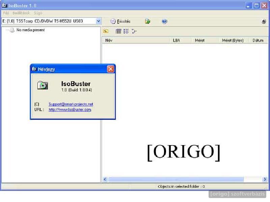Click the Frissítés refresh button

click(x=120, y=21)
